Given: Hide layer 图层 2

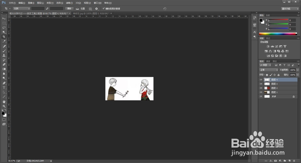Looking at the screenshot, I should click(x=261, y=88).
